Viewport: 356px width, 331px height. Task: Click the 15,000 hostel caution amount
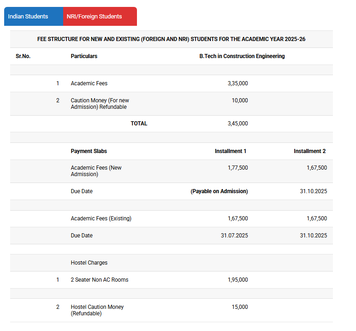point(239,307)
